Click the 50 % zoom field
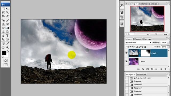The width and height of the screenshot is (171, 96). pos(130,34)
